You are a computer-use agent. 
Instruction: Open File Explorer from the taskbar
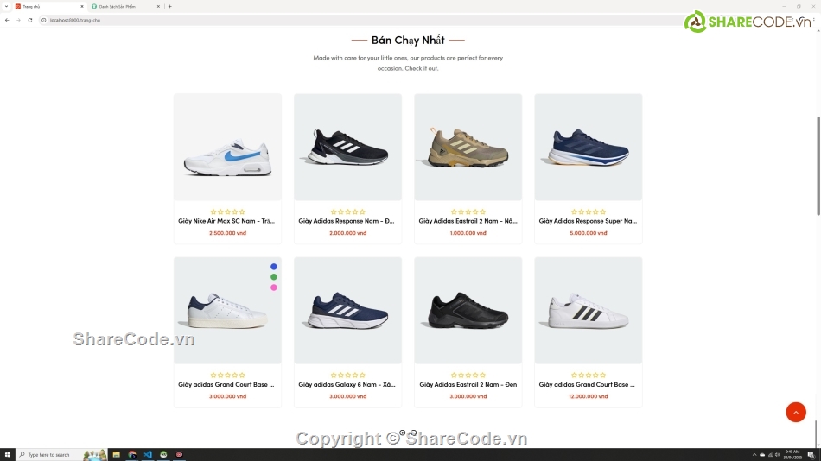pos(117,455)
